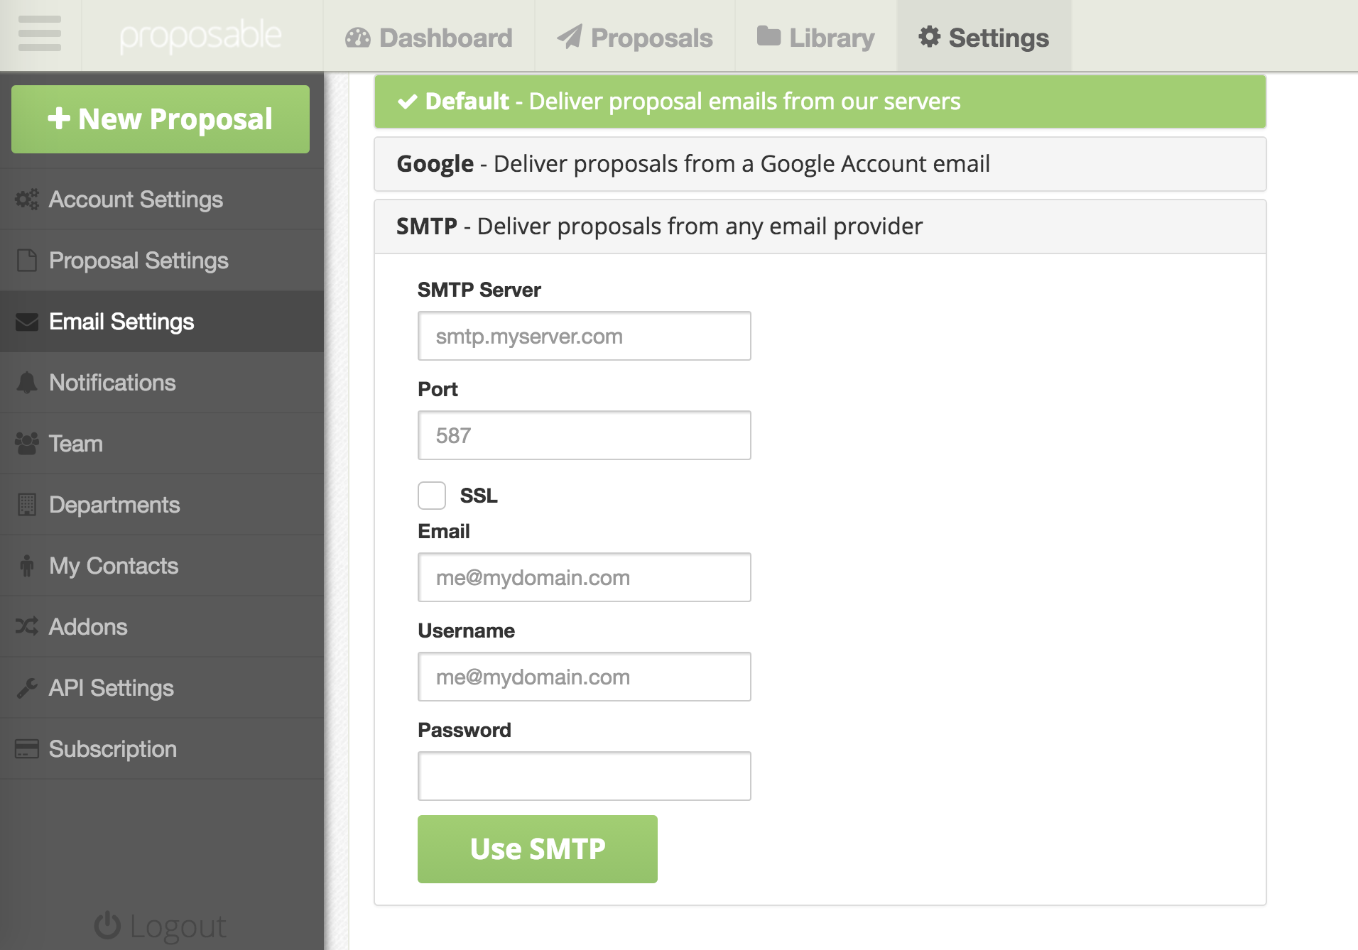Go to Proposal Settings in sidebar
Viewport: 1358px width, 950px height.
click(x=162, y=261)
